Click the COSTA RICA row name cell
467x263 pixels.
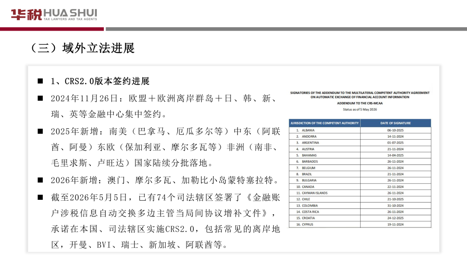click(x=325, y=212)
